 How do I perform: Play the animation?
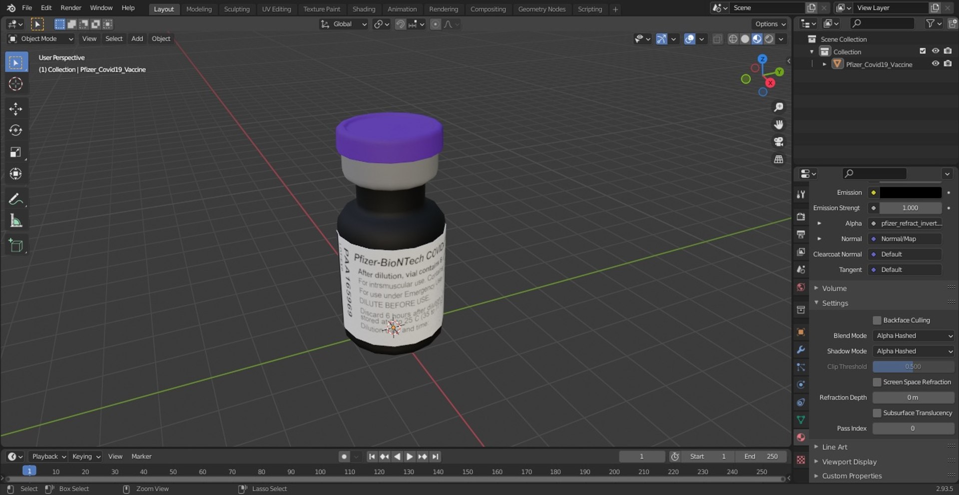(410, 457)
